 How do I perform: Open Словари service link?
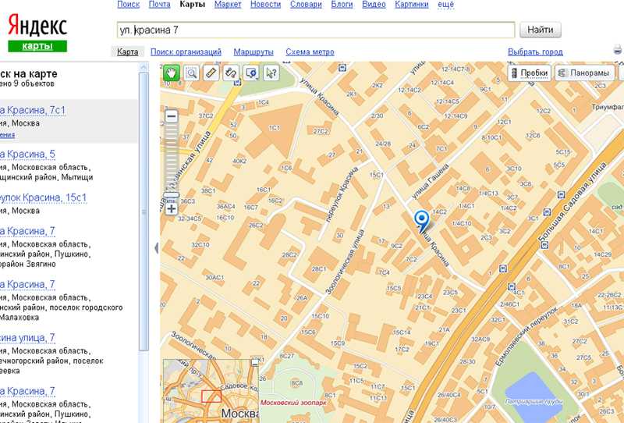306,5
